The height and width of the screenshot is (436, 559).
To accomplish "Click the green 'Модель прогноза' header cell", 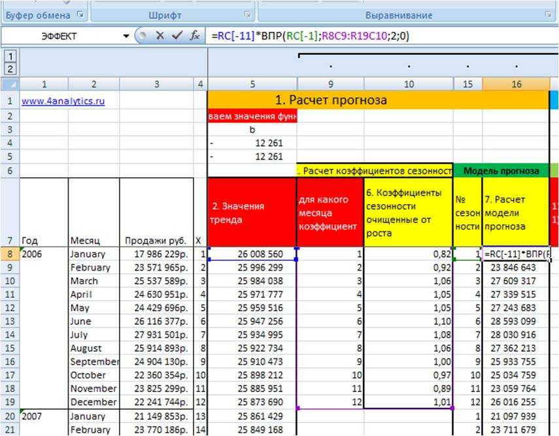I will point(501,171).
